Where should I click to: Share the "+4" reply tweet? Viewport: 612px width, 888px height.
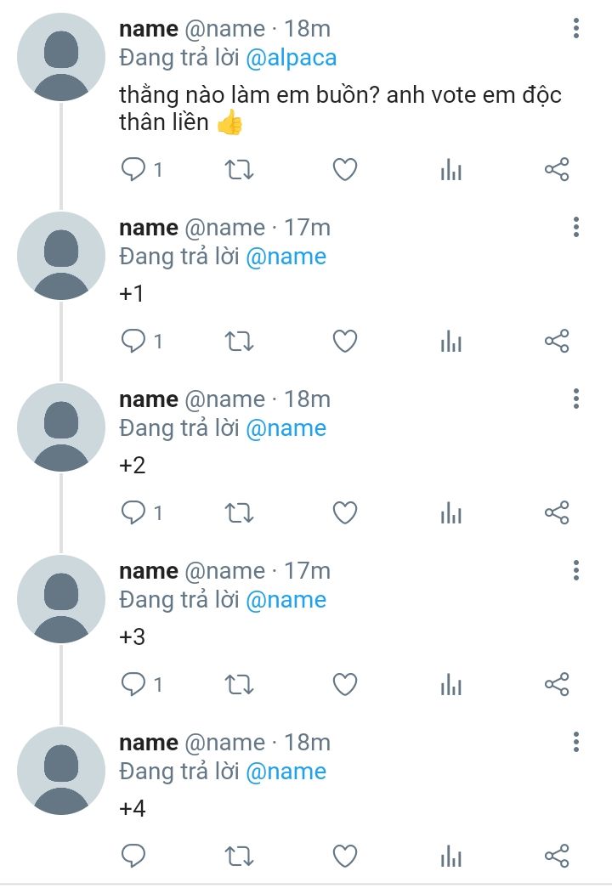coord(556,856)
